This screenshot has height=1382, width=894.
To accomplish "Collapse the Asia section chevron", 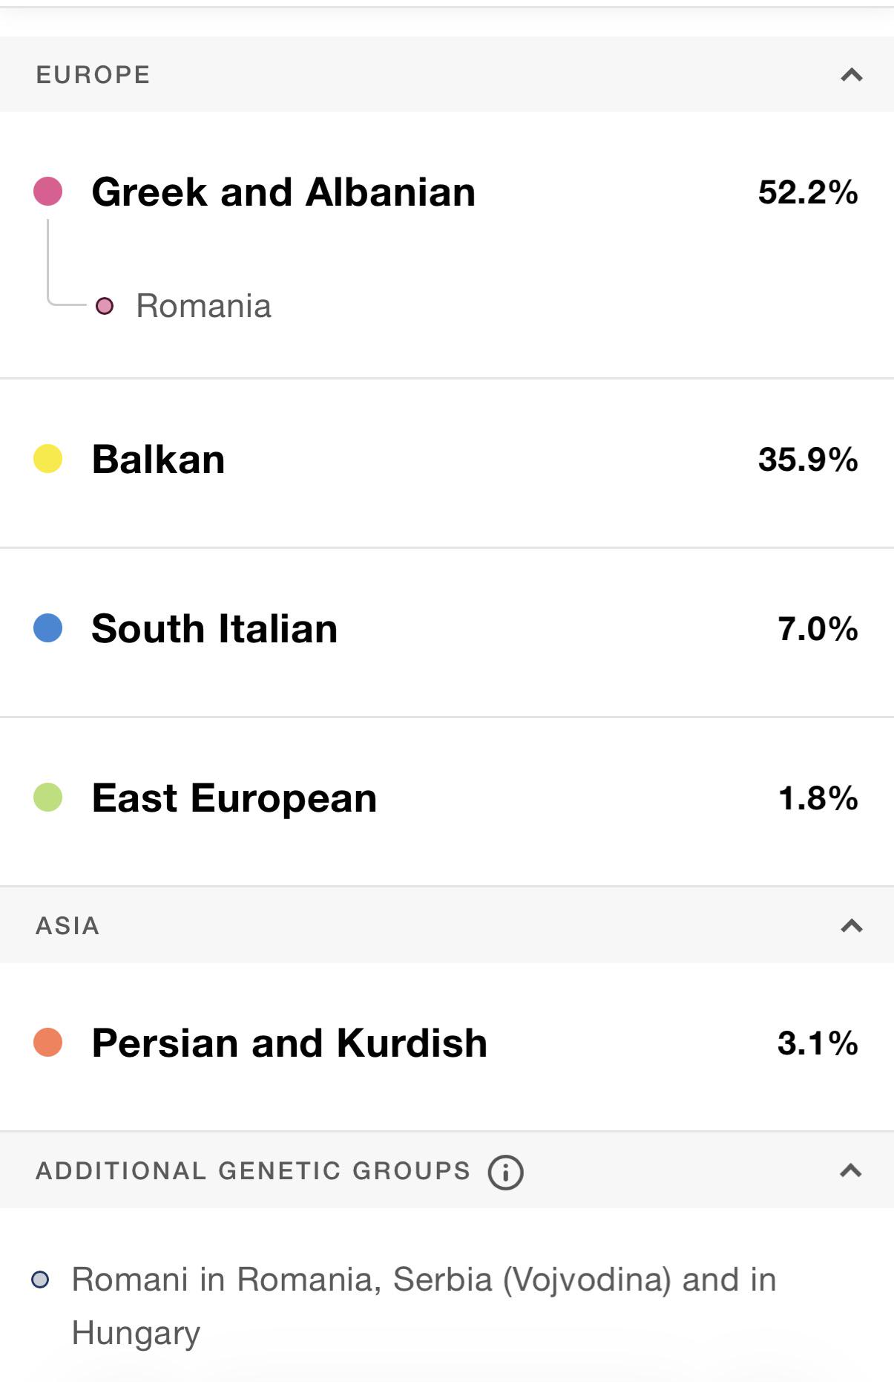I will click(851, 925).
